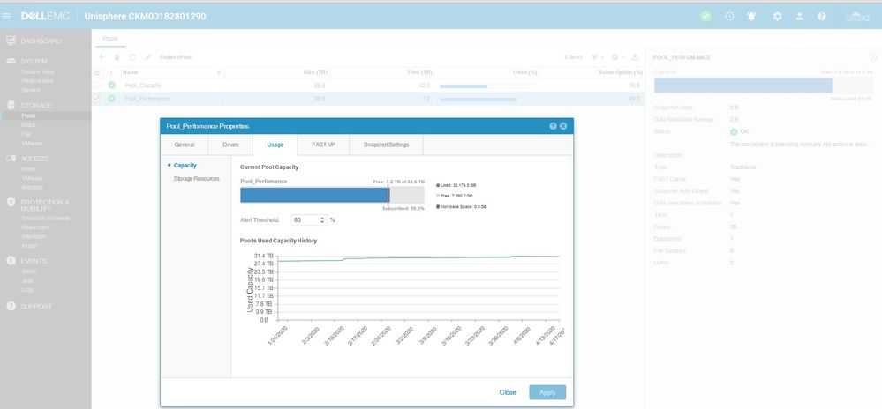Click the Events icon in sidebar
The height and width of the screenshot is (409, 882).
pos(11,261)
